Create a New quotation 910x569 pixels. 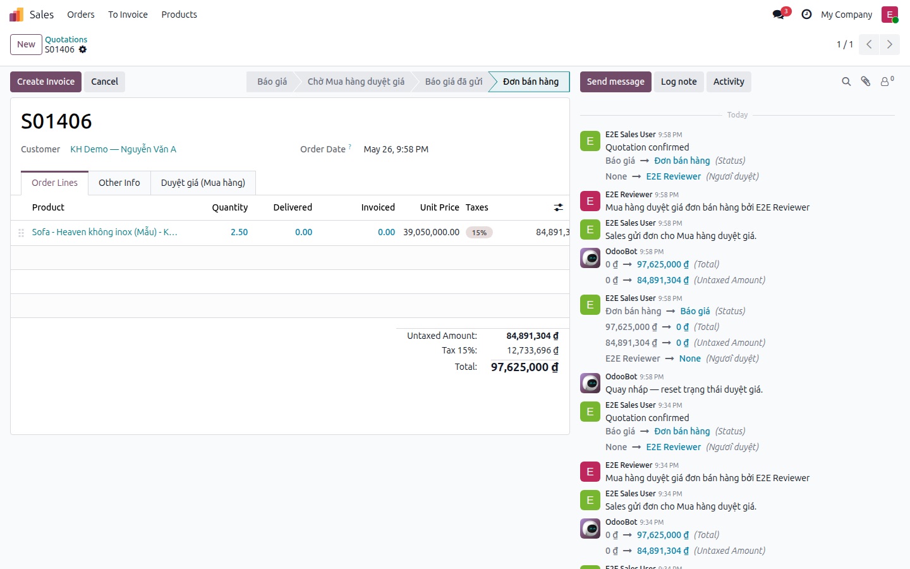point(26,44)
